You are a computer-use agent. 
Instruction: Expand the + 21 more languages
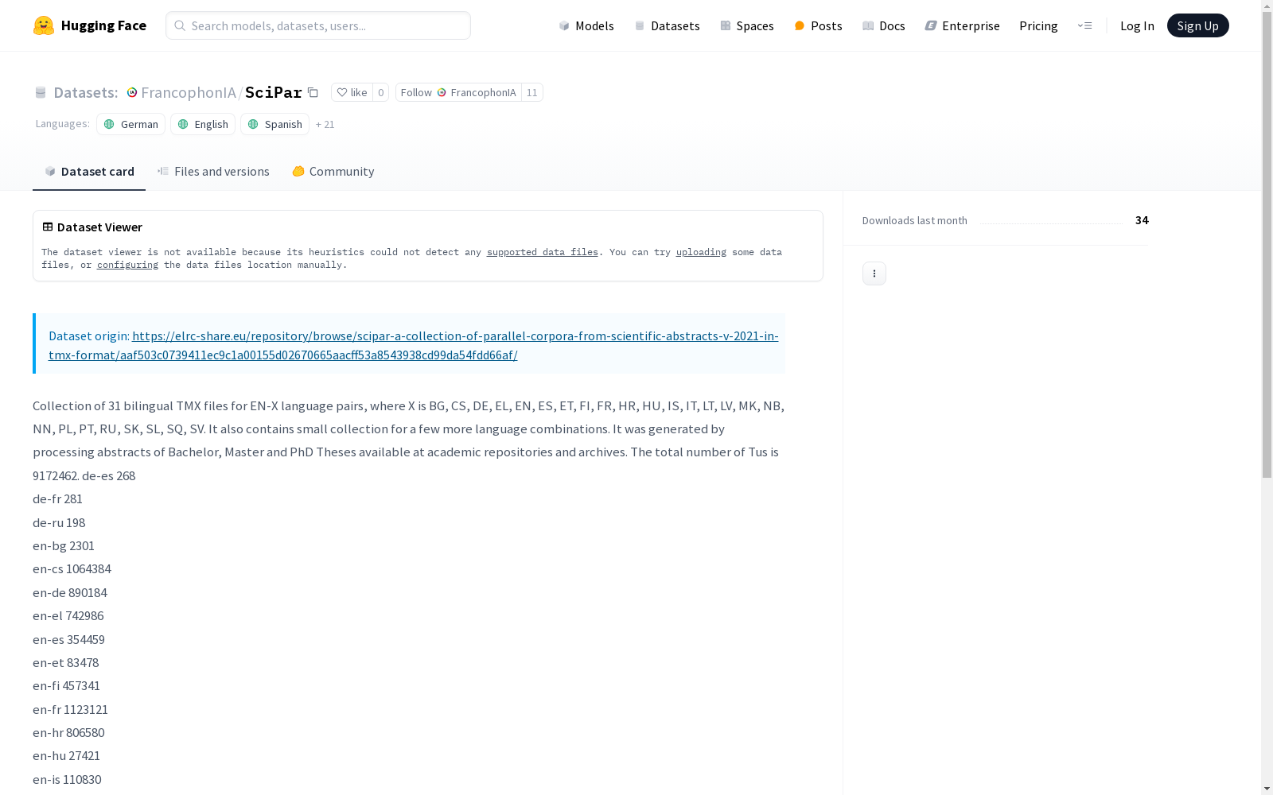point(325,124)
